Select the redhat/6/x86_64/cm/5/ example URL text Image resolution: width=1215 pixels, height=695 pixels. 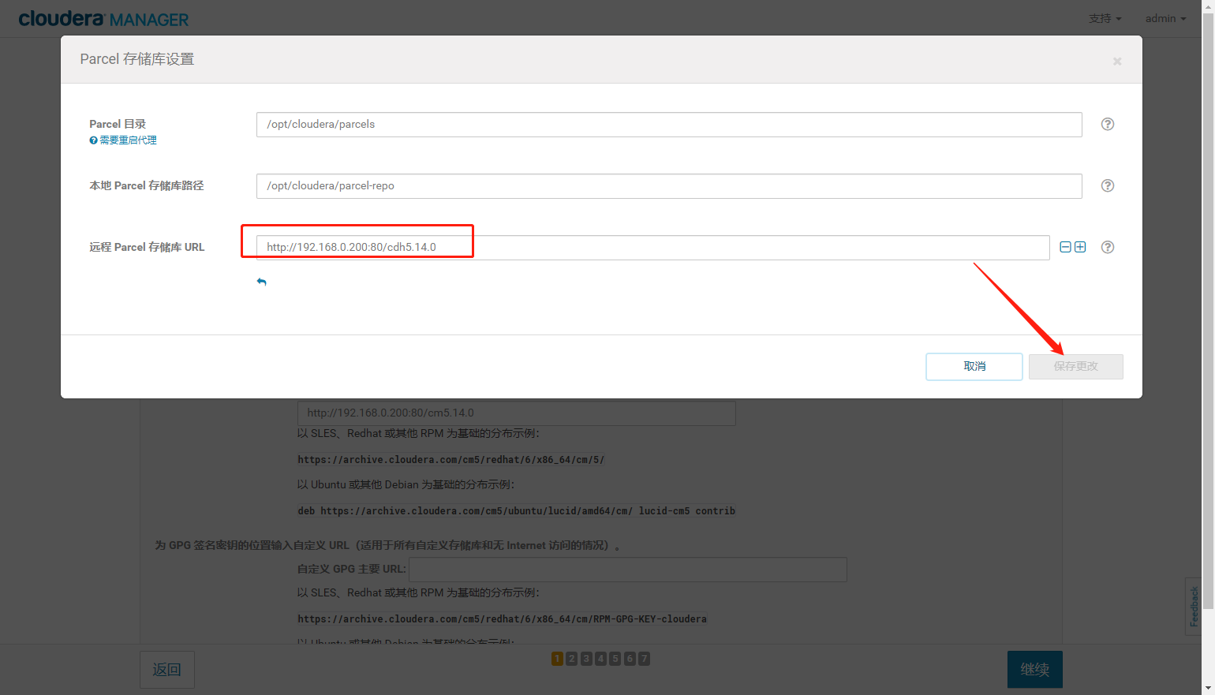451,459
